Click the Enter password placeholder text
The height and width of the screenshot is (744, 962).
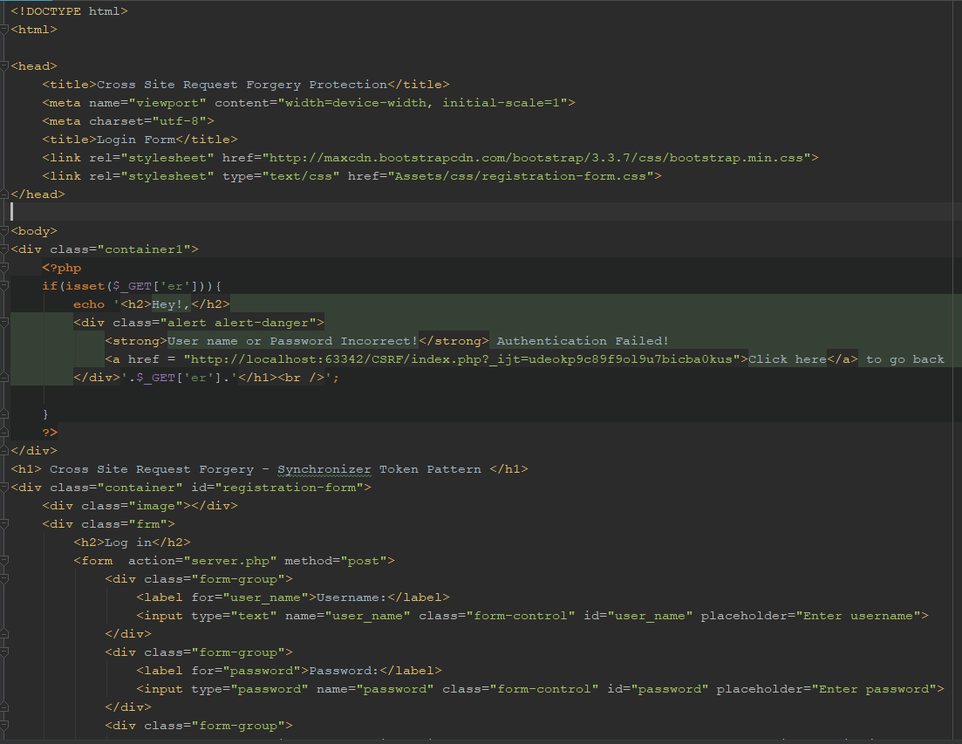[872, 688]
